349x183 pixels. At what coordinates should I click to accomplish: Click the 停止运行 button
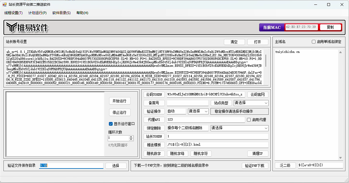(120, 112)
